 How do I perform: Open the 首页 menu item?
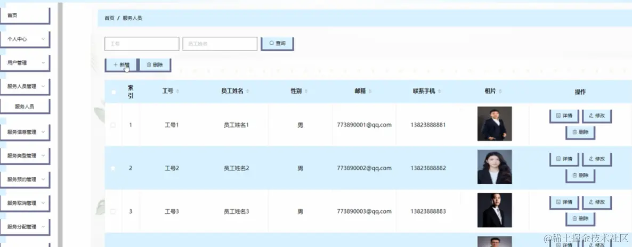coord(25,15)
